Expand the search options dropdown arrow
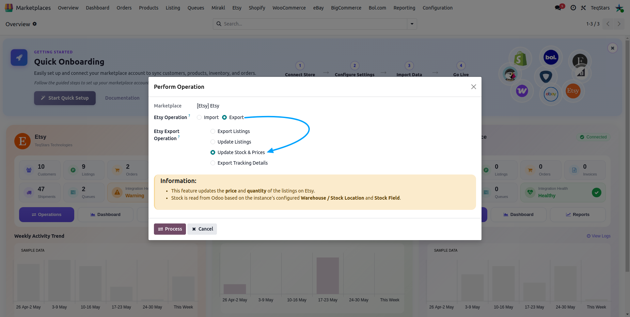Screen dimensions: 630x317 tap(412, 24)
